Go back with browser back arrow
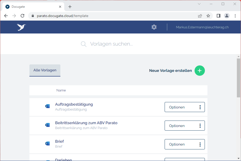 6,16
